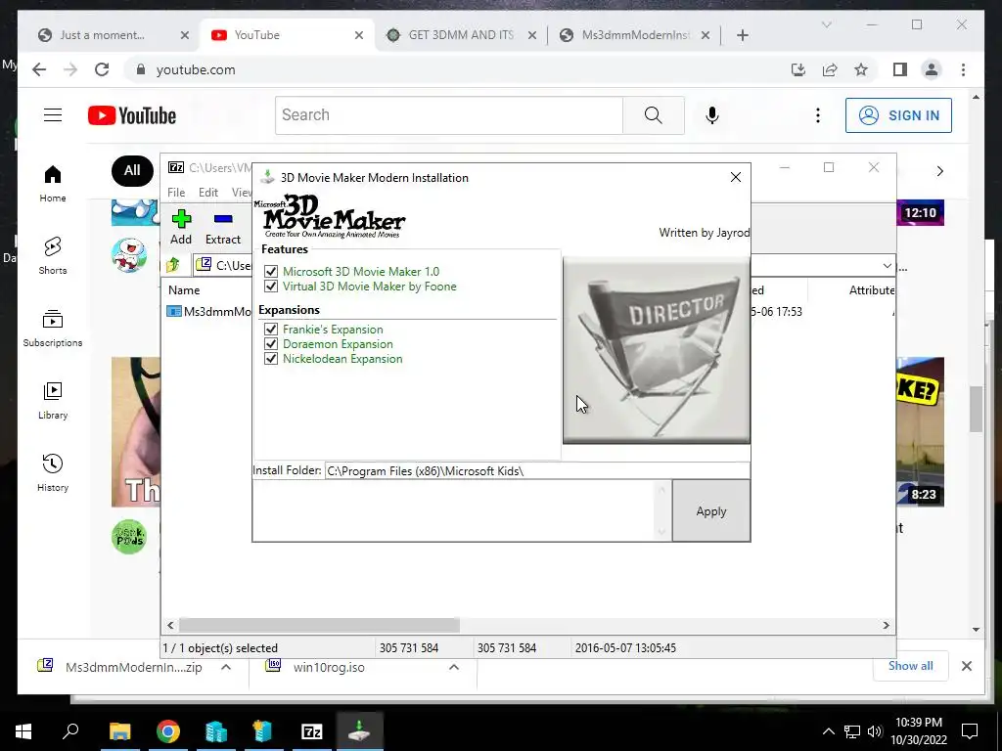Click the chips row next arrow
The width and height of the screenshot is (1002, 751).
click(x=940, y=171)
